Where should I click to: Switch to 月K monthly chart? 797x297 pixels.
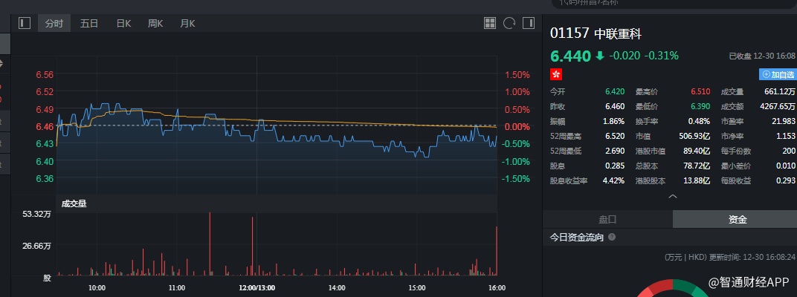(187, 23)
